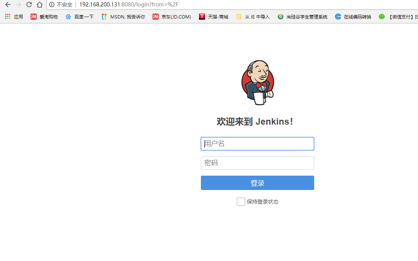Click the 不安全 security label

(64, 5)
